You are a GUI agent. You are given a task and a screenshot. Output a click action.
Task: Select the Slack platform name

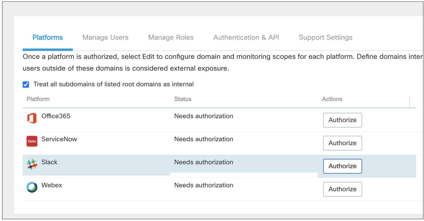coord(50,162)
